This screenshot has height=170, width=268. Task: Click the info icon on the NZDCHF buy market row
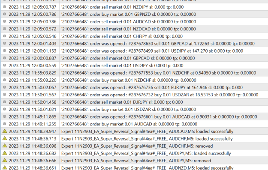coord(5,80)
